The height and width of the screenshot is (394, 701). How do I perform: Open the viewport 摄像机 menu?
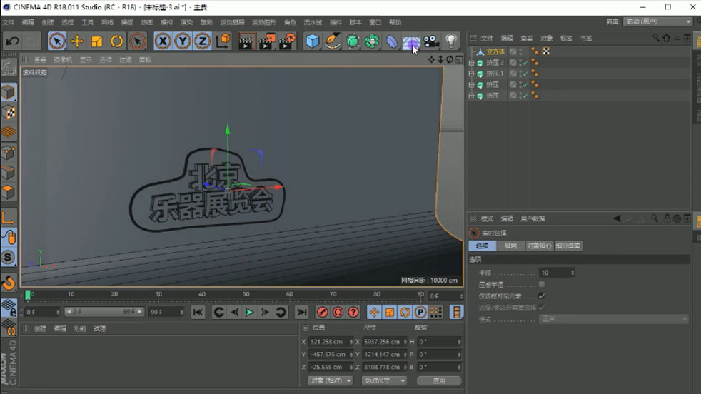(63, 59)
